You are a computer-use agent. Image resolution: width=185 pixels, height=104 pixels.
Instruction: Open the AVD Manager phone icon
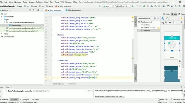coord(176,6)
